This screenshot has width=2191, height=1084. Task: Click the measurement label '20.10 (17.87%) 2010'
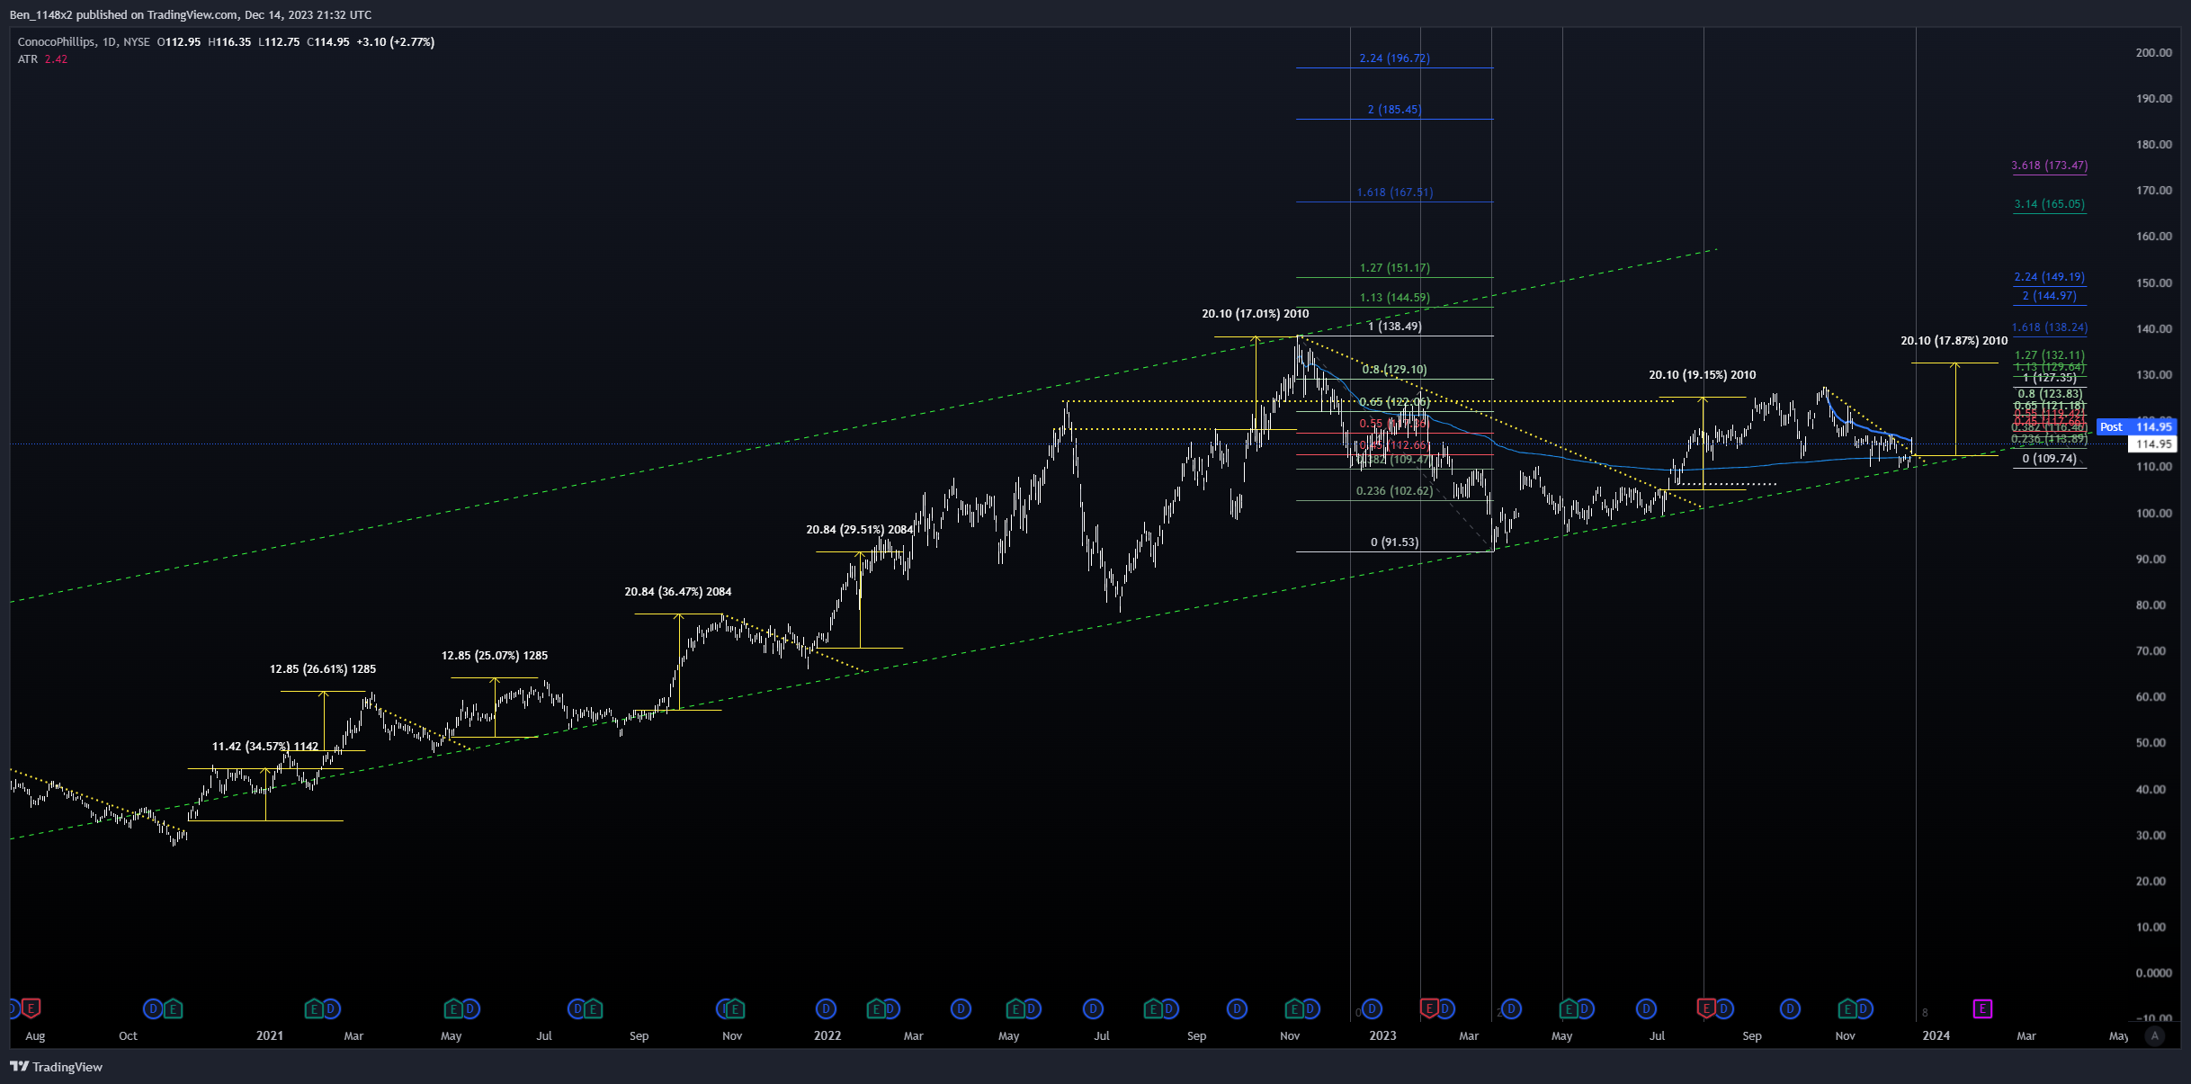[x=1954, y=340]
